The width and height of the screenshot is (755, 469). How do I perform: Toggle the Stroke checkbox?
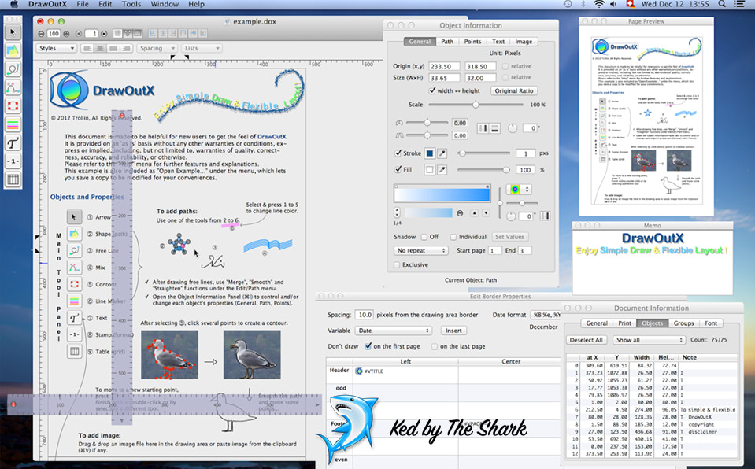pos(398,153)
